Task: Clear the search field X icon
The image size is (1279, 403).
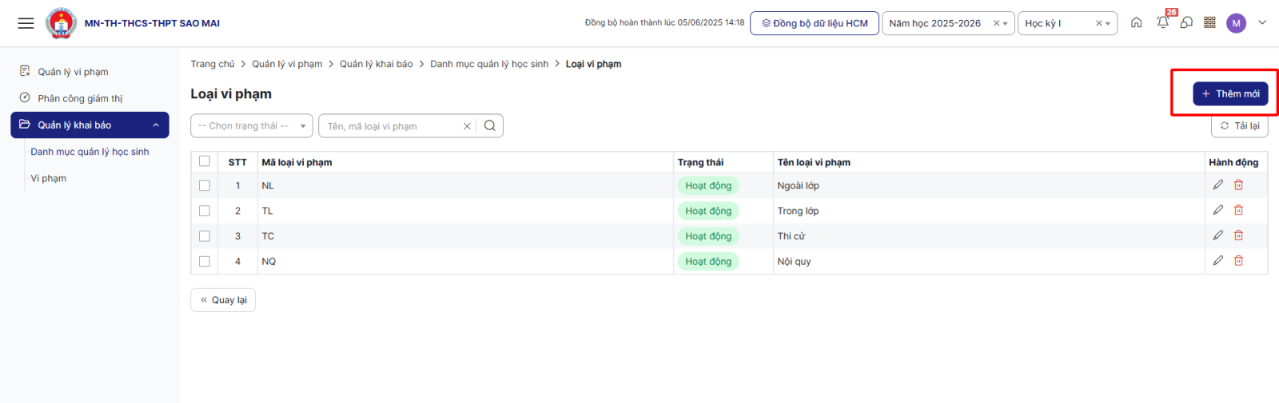Action: pyautogui.click(x=467, y=126)
